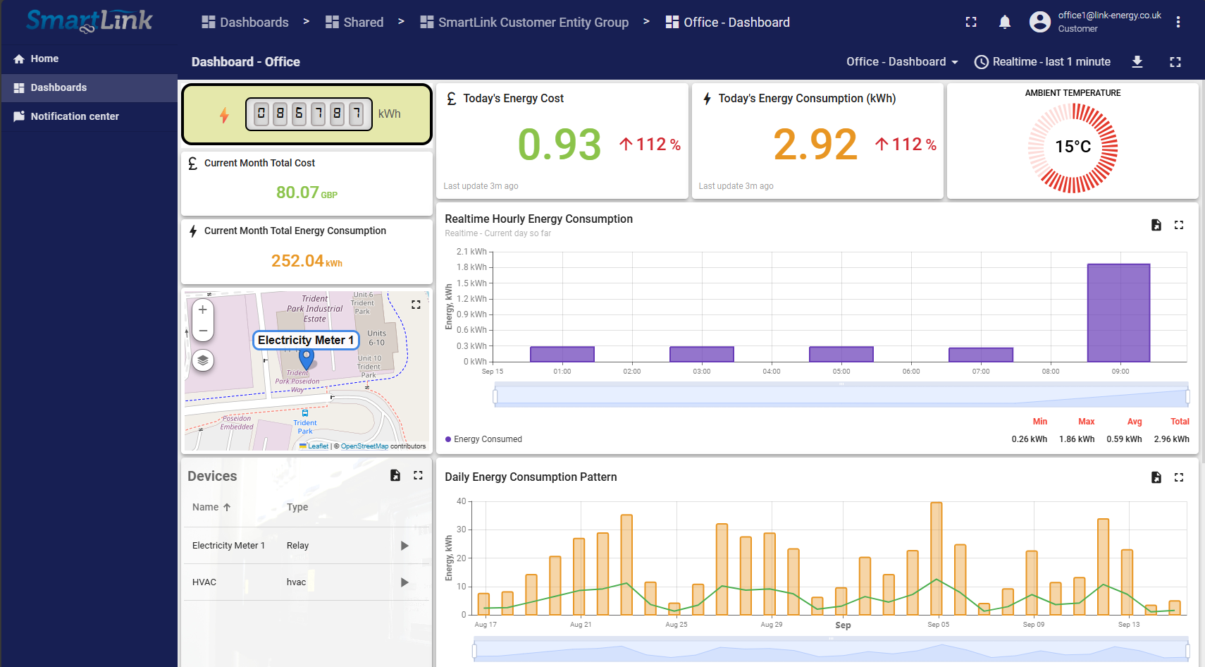Click the Notification center message icon
Image resolution: width=1205 pixels, height=667 pixels.
(19, 116)
